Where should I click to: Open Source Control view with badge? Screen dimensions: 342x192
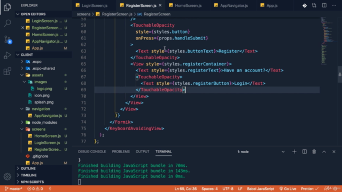point(7,39)
